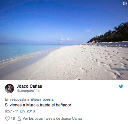Click the person silhouette icon

point(19,119)
